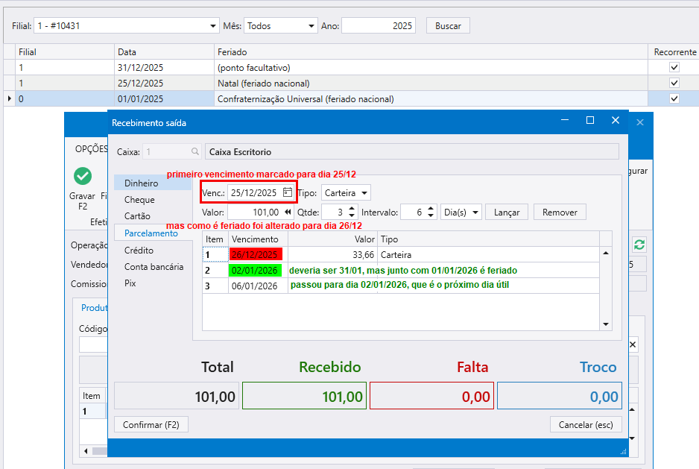The width and height of the screenshot is (699, 469).
Task: Click the Lançar button
Action: click(x=507, y=213)
